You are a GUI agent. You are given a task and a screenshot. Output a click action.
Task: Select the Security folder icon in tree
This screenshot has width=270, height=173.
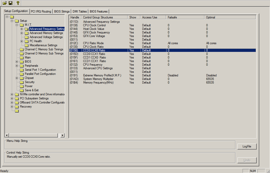pyautogui.click(x=22, y=82)
